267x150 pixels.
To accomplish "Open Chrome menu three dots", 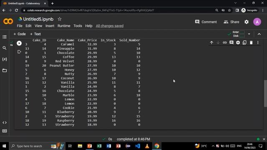I will (263, 10).
